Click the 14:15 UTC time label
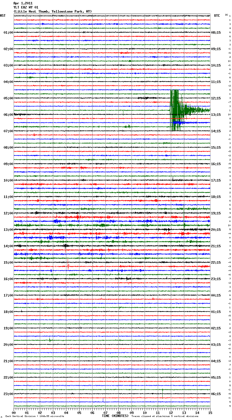Image resolution: width=232 pixels, height=420 pixels. [x=216, y=131]
